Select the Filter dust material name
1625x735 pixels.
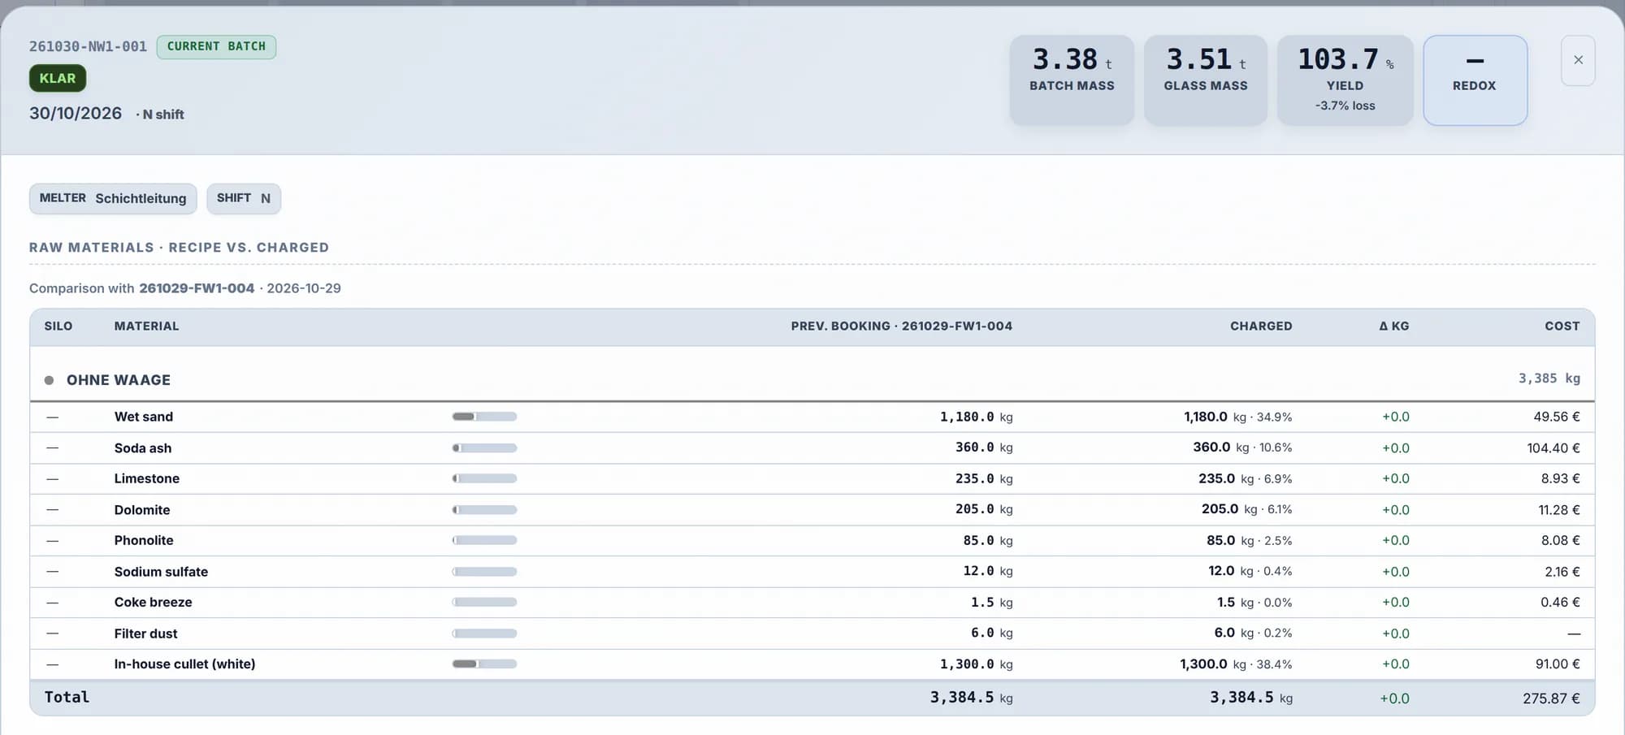pyautogui.click(x=145, y=633)
